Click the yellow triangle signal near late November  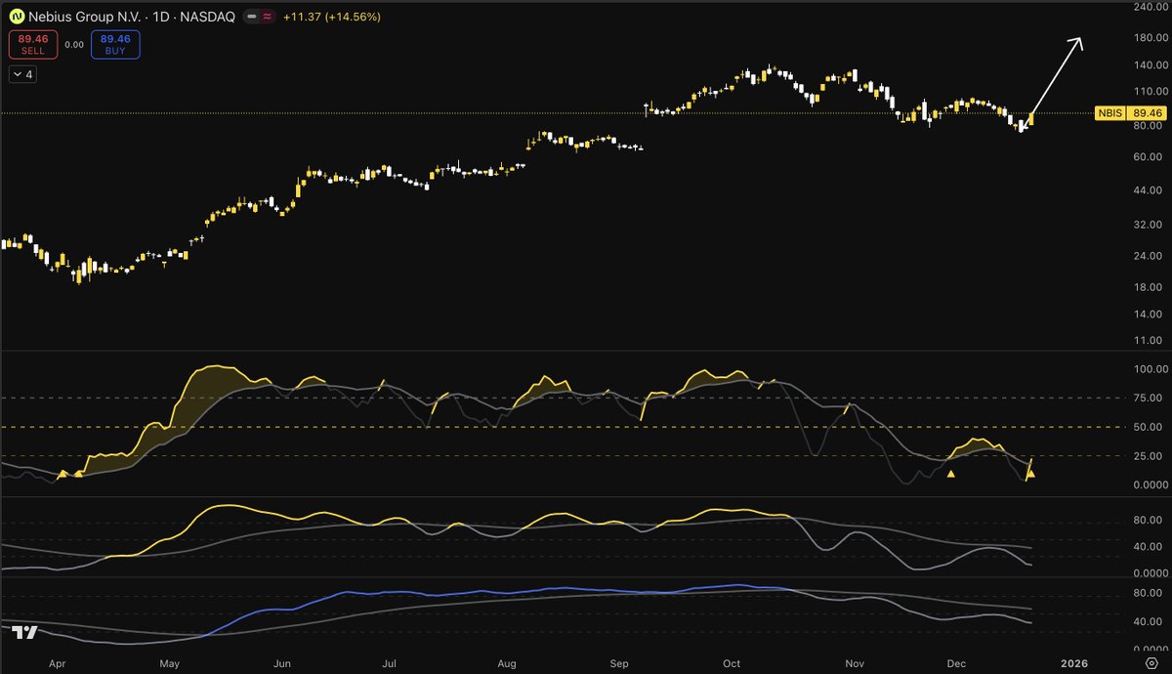pos(950,474)
